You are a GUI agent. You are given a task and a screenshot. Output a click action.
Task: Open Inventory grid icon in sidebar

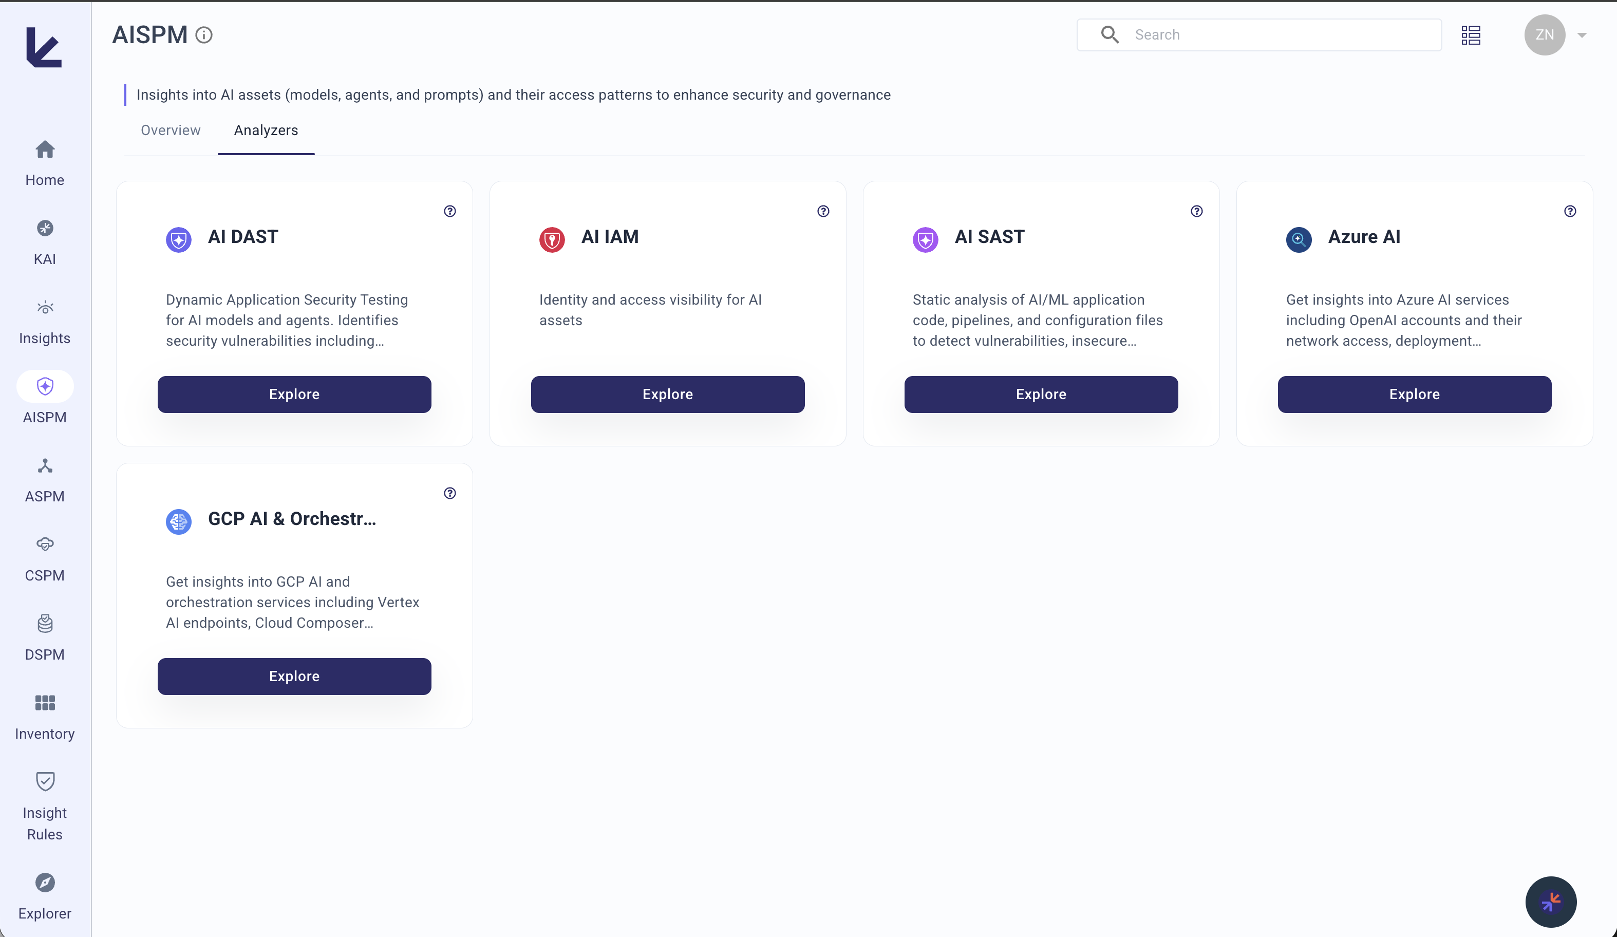coord(45,703)
